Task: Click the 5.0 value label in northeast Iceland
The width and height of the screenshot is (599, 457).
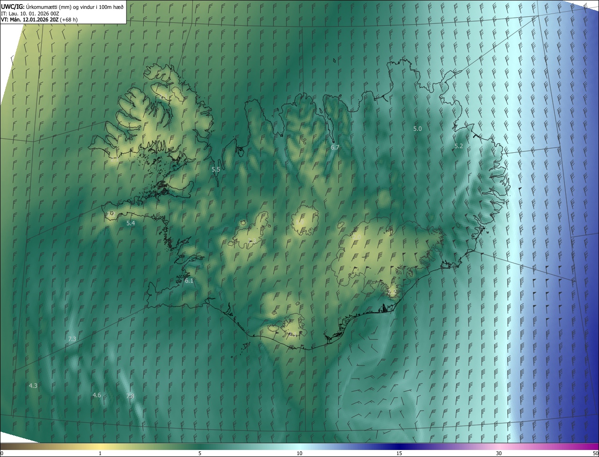Action: [x=417, y=129]
